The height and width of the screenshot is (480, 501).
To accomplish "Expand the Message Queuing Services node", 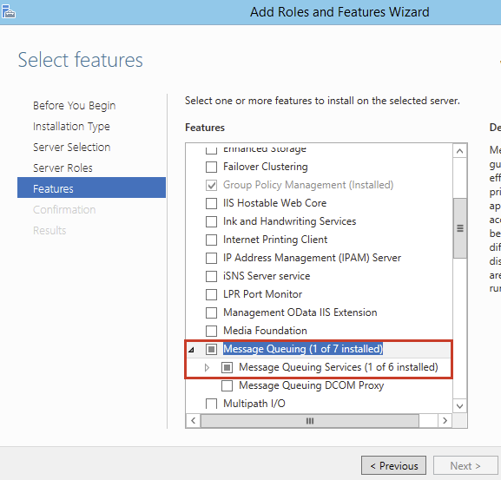I will coord(207,367).
